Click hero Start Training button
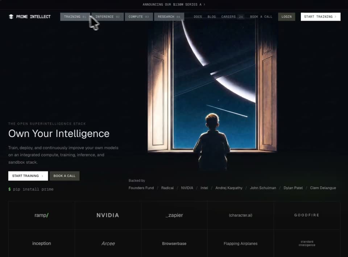This screenshot has width=348, height=257. tap(28, 176)
